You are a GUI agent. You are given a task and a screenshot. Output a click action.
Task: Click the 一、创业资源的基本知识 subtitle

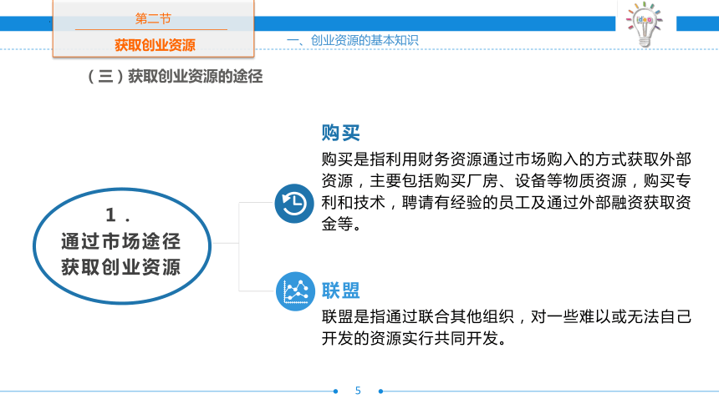(353, 40)
